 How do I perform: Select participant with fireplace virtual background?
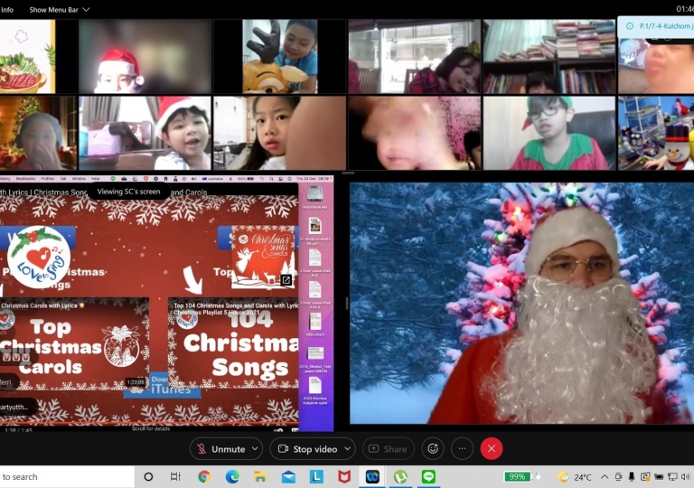[x=38, y=133]
